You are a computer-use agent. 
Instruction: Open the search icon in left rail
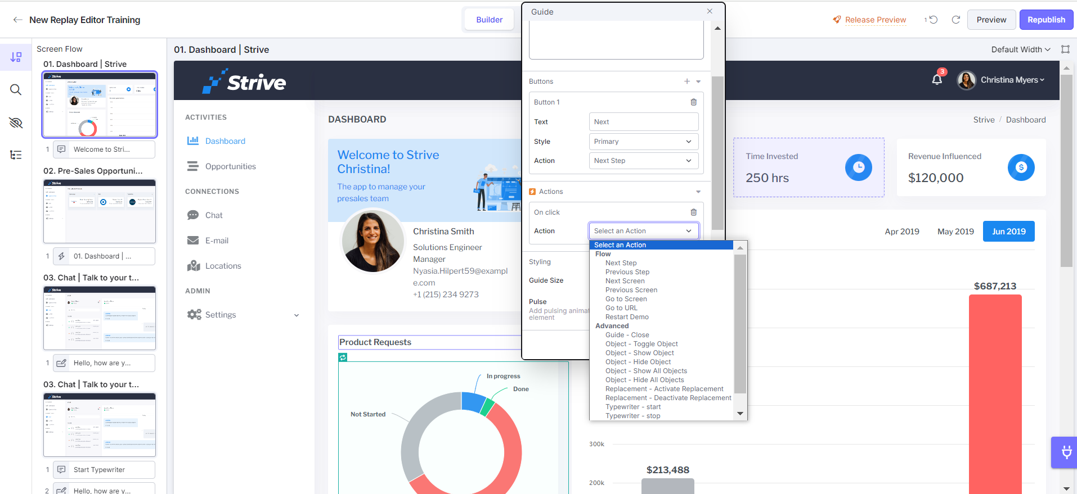[x=16, y=90]
